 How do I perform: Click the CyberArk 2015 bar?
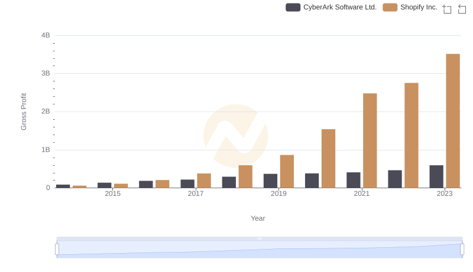tap(105, 185)
